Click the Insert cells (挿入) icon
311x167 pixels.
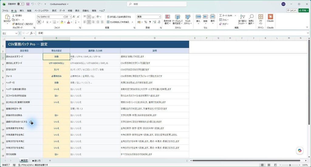(198, 17)
